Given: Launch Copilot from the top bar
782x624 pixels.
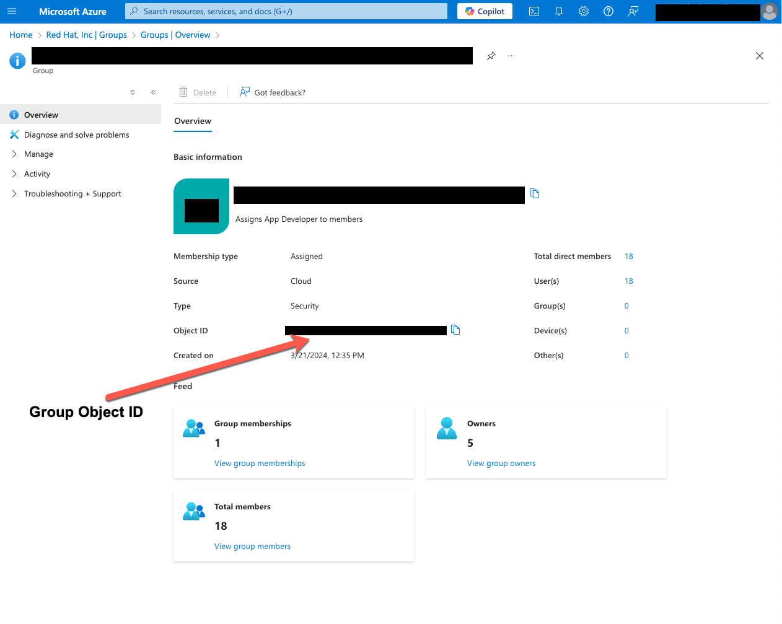Looking at the screenshot, I should pyautogui.click(x=485, y=11).
